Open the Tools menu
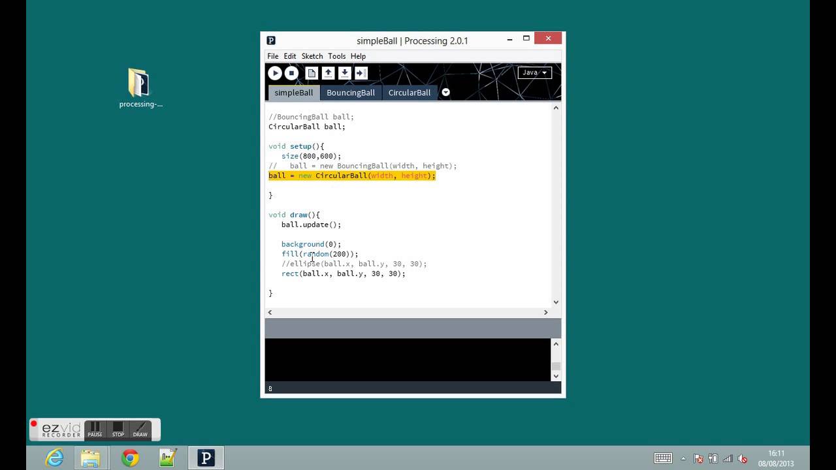The height and width of the screenshot is (470, 836). (x=336, y=56)
